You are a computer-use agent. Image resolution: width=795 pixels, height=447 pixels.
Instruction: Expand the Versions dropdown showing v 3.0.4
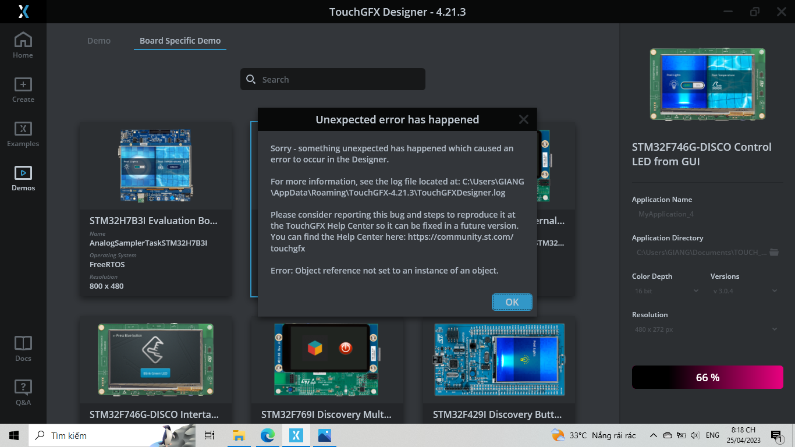pos(743,290)
